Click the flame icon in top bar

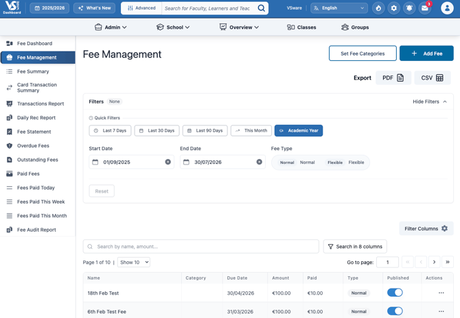click(x=378, y=8)
